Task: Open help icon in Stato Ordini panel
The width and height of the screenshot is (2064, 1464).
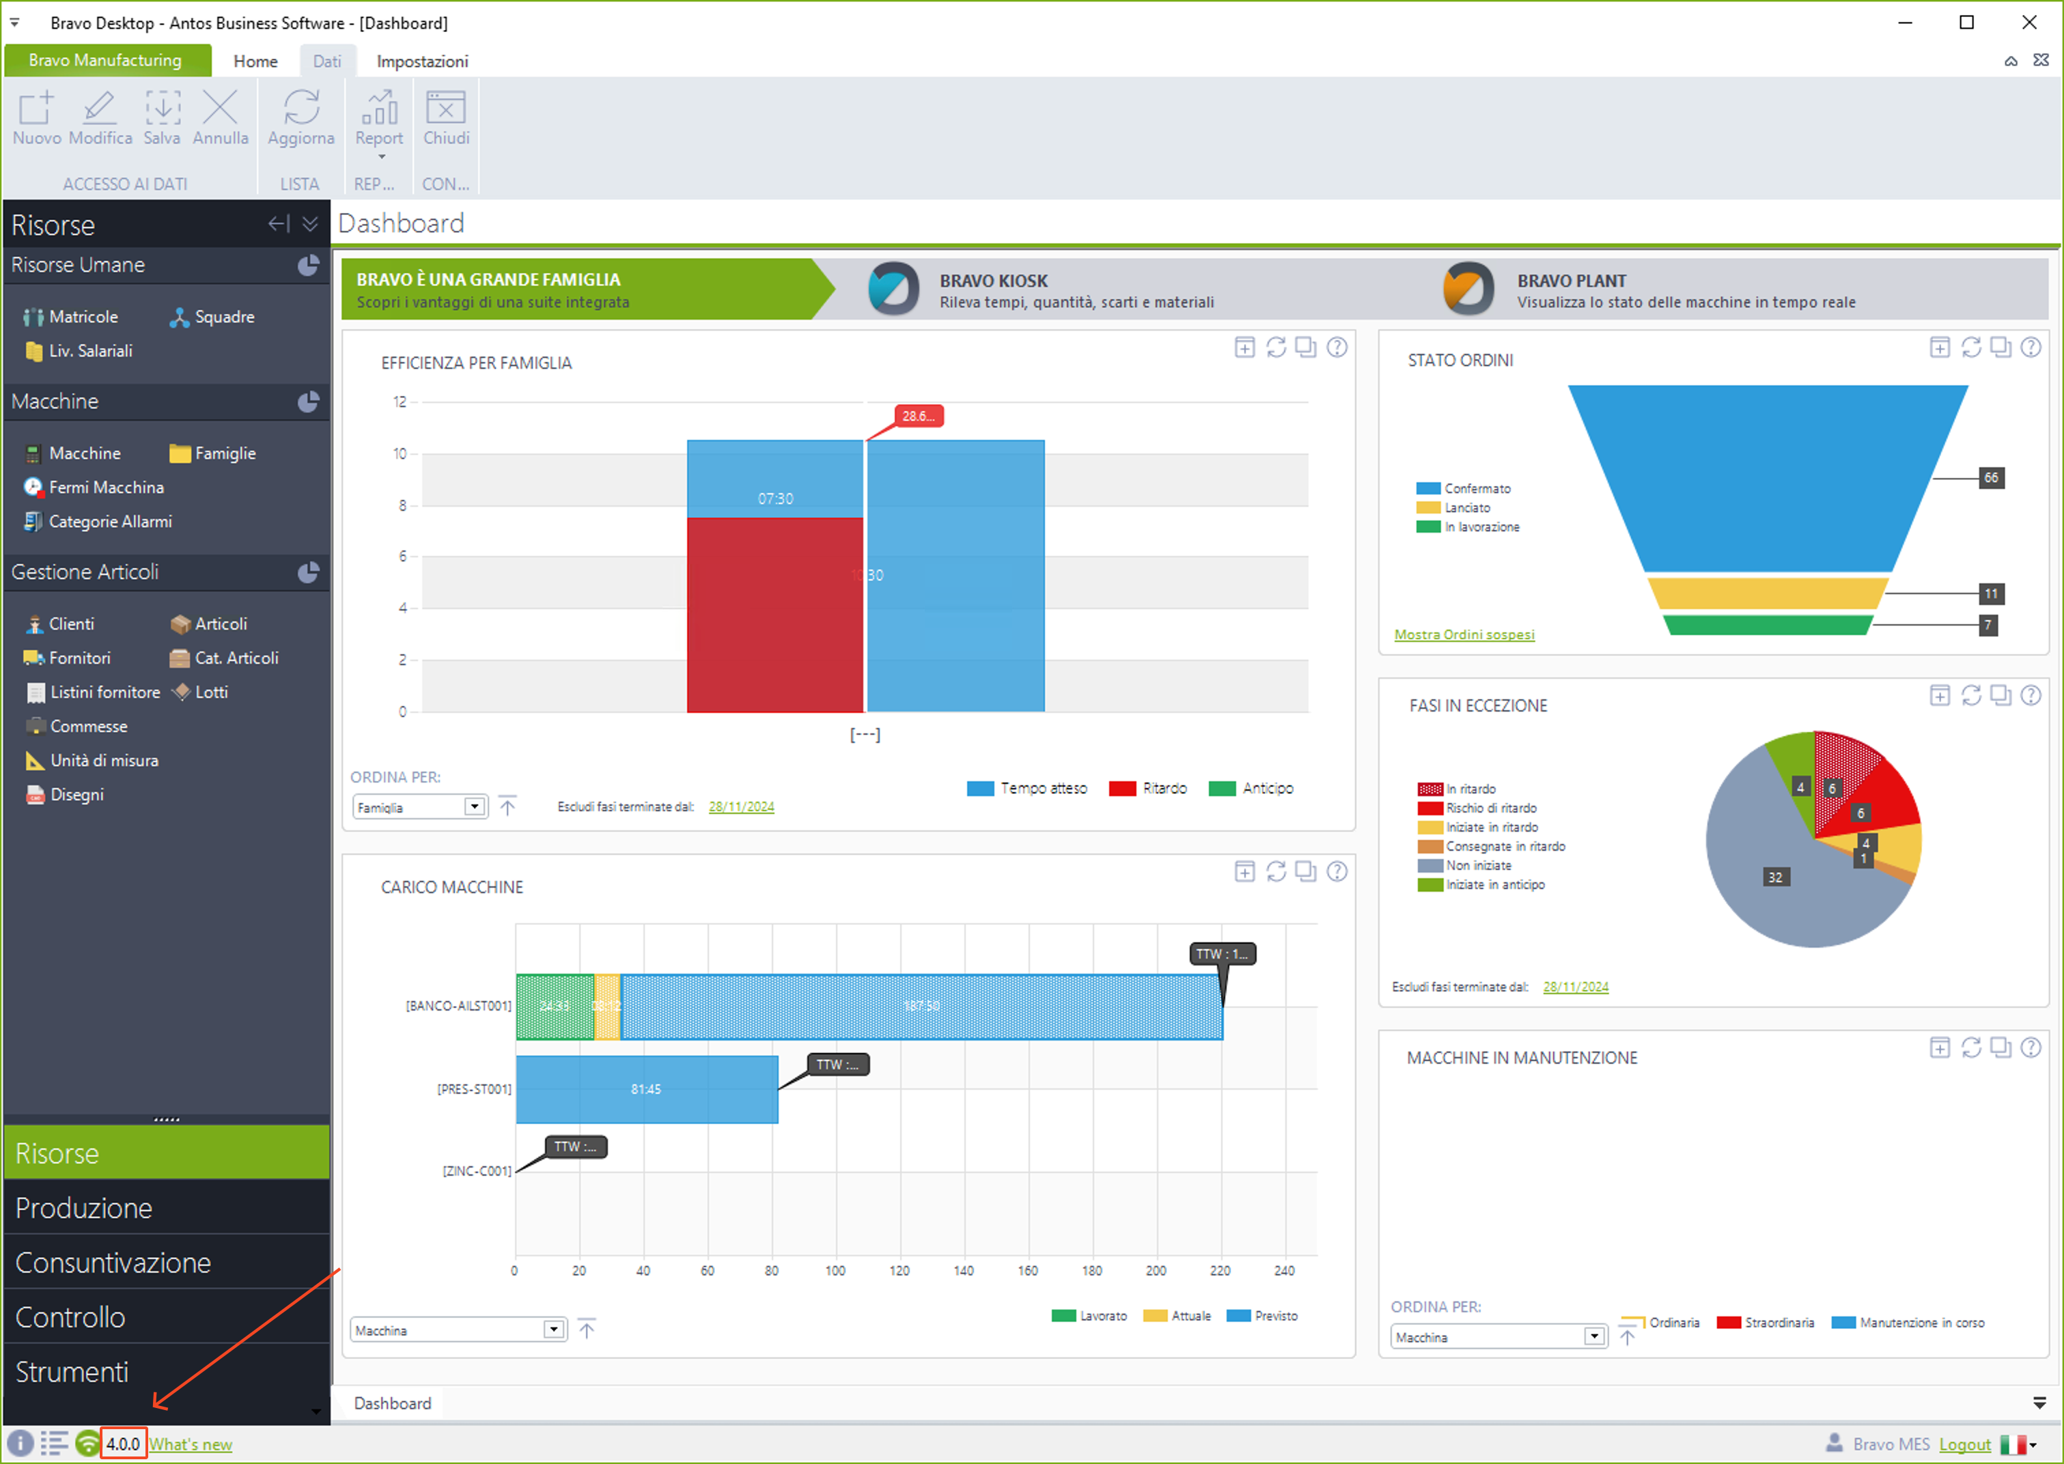Action: pyautogui.click(x=2031, y=347)
